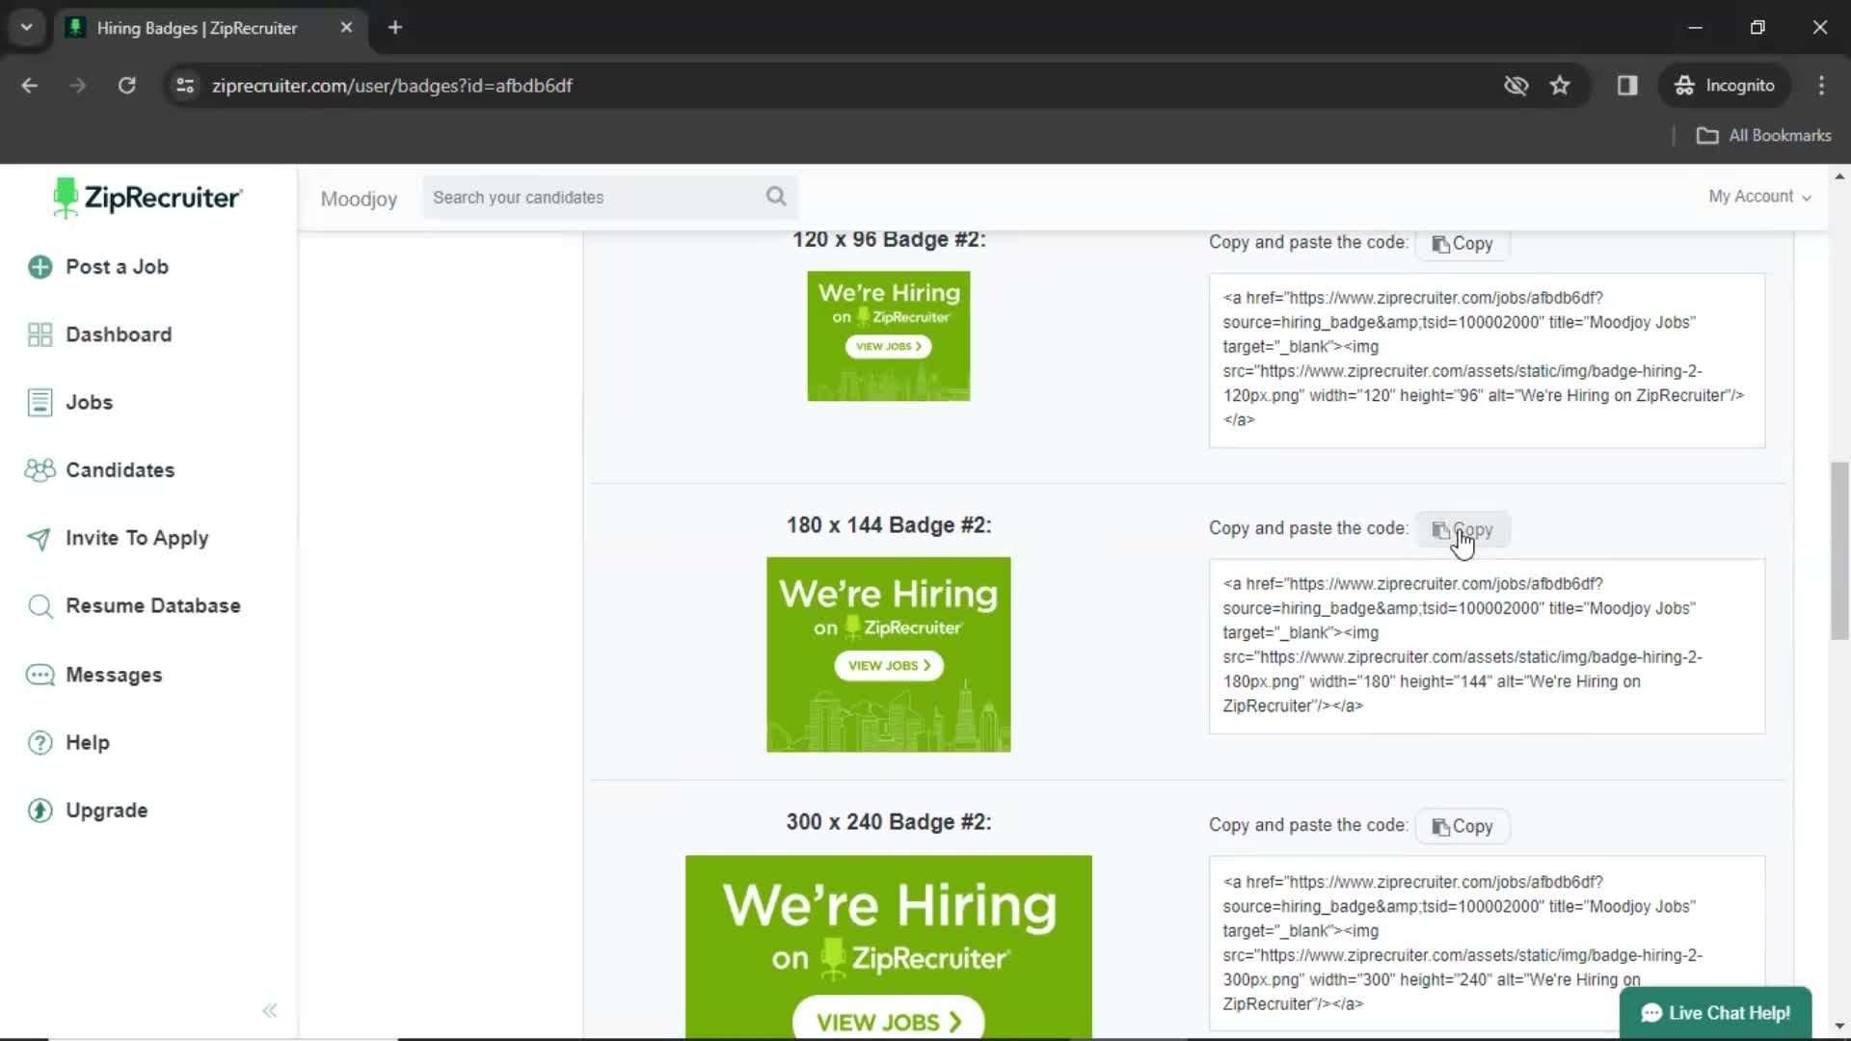Viewport: 1851px width, 1041px height.
Task: Open the tab search dropdown
Action: tap(27, 28)
